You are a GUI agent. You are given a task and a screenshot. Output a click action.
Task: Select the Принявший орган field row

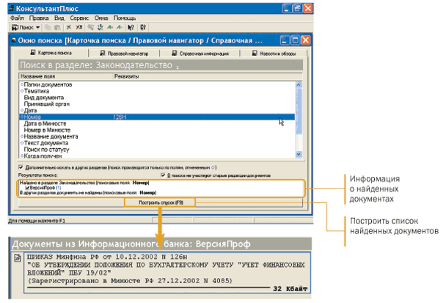(x=157, y=104)
